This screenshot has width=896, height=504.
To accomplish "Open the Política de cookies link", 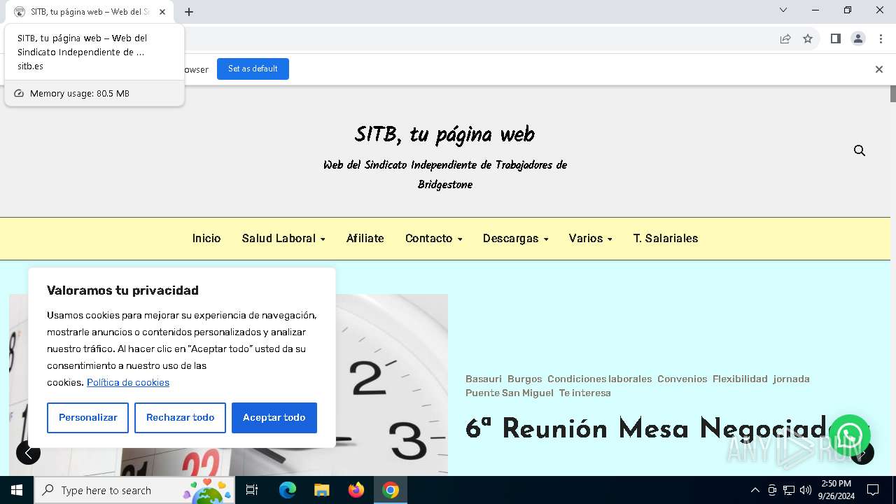I will 128,382.
